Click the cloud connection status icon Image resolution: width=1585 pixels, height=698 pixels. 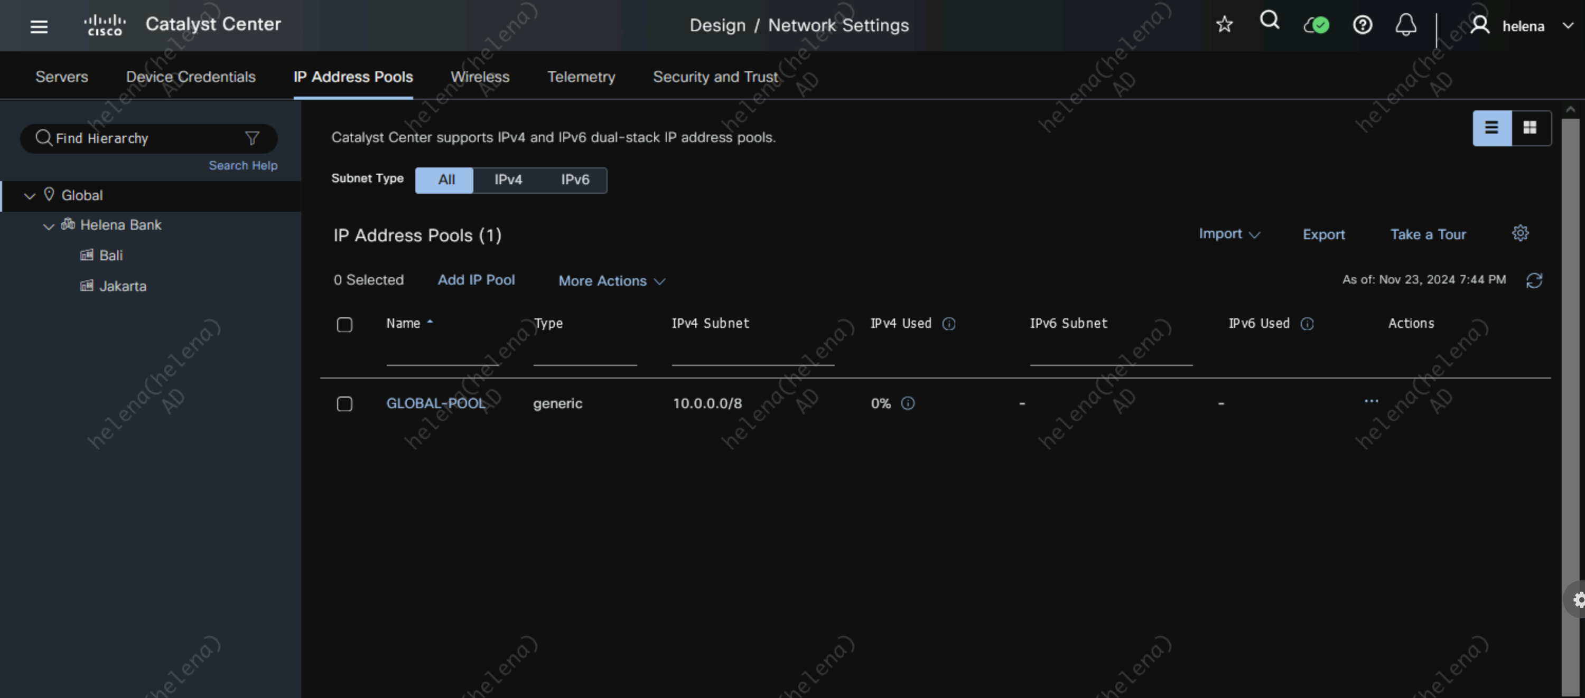tap(1316, 25)
